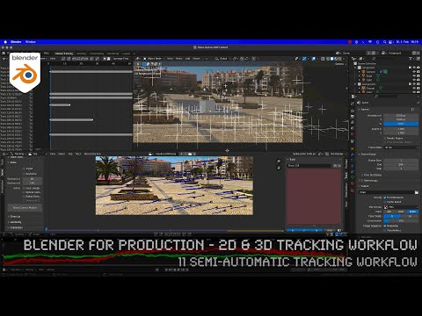Open the Tool properties tab icon
This screenshot has width=422, height=316.
pyautogui.click(x=353, y=104)
